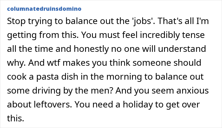Click the word 'honestly' in the comment

pos(91,49)
